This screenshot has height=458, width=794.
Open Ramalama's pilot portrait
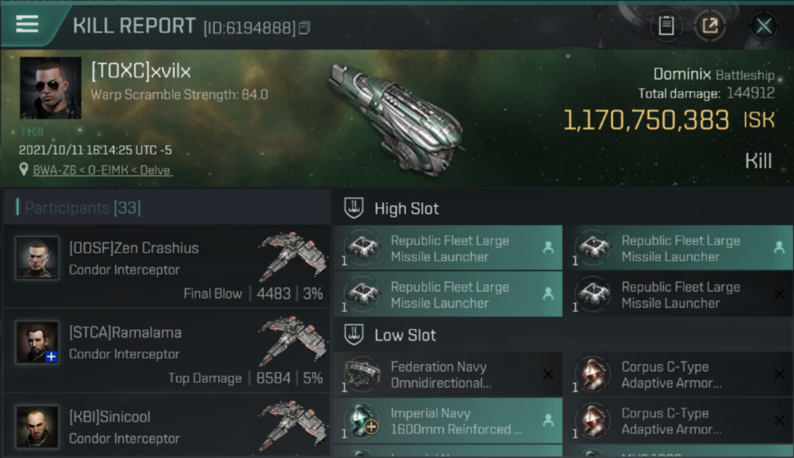coord(37,342)
